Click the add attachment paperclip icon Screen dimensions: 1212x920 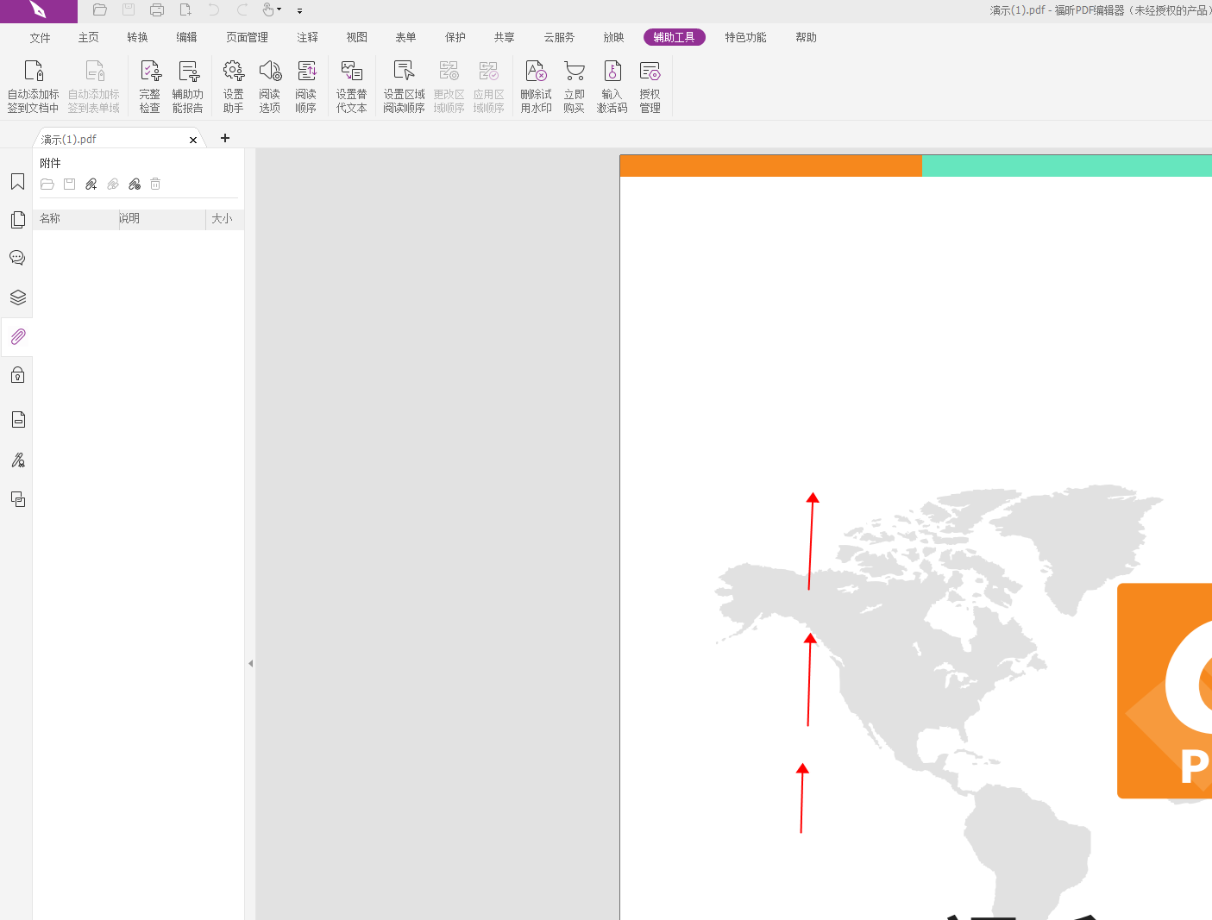coord(91,185)
